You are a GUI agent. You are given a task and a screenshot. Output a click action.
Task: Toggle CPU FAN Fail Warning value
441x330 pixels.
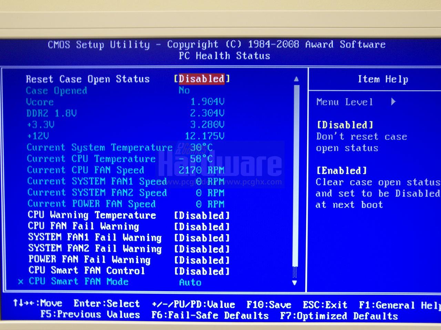202,227
